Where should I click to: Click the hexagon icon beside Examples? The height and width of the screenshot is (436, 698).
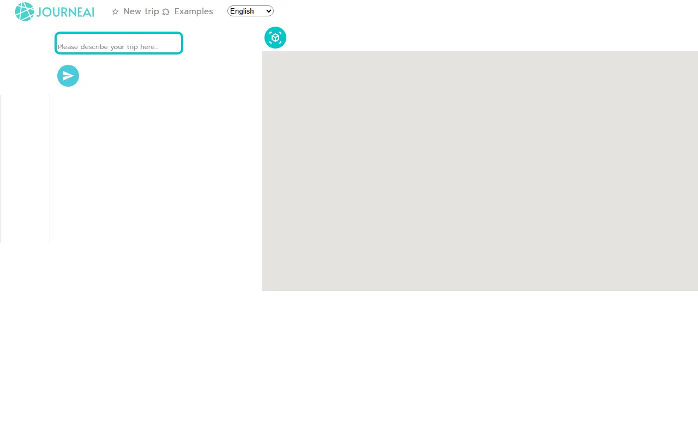pos(165,11)
